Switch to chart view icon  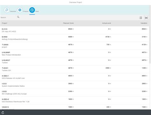coord(146,18)
